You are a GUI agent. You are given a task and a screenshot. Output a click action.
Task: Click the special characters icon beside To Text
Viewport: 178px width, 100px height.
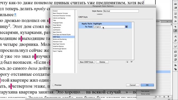click(x=127, y=27)
